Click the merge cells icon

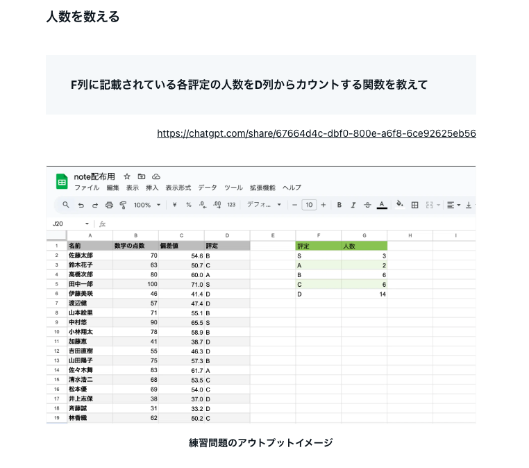click(430, 205)
